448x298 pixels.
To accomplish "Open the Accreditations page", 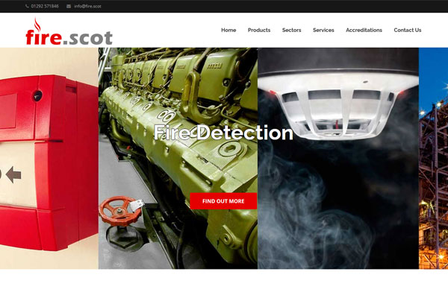I will (364, 30).
